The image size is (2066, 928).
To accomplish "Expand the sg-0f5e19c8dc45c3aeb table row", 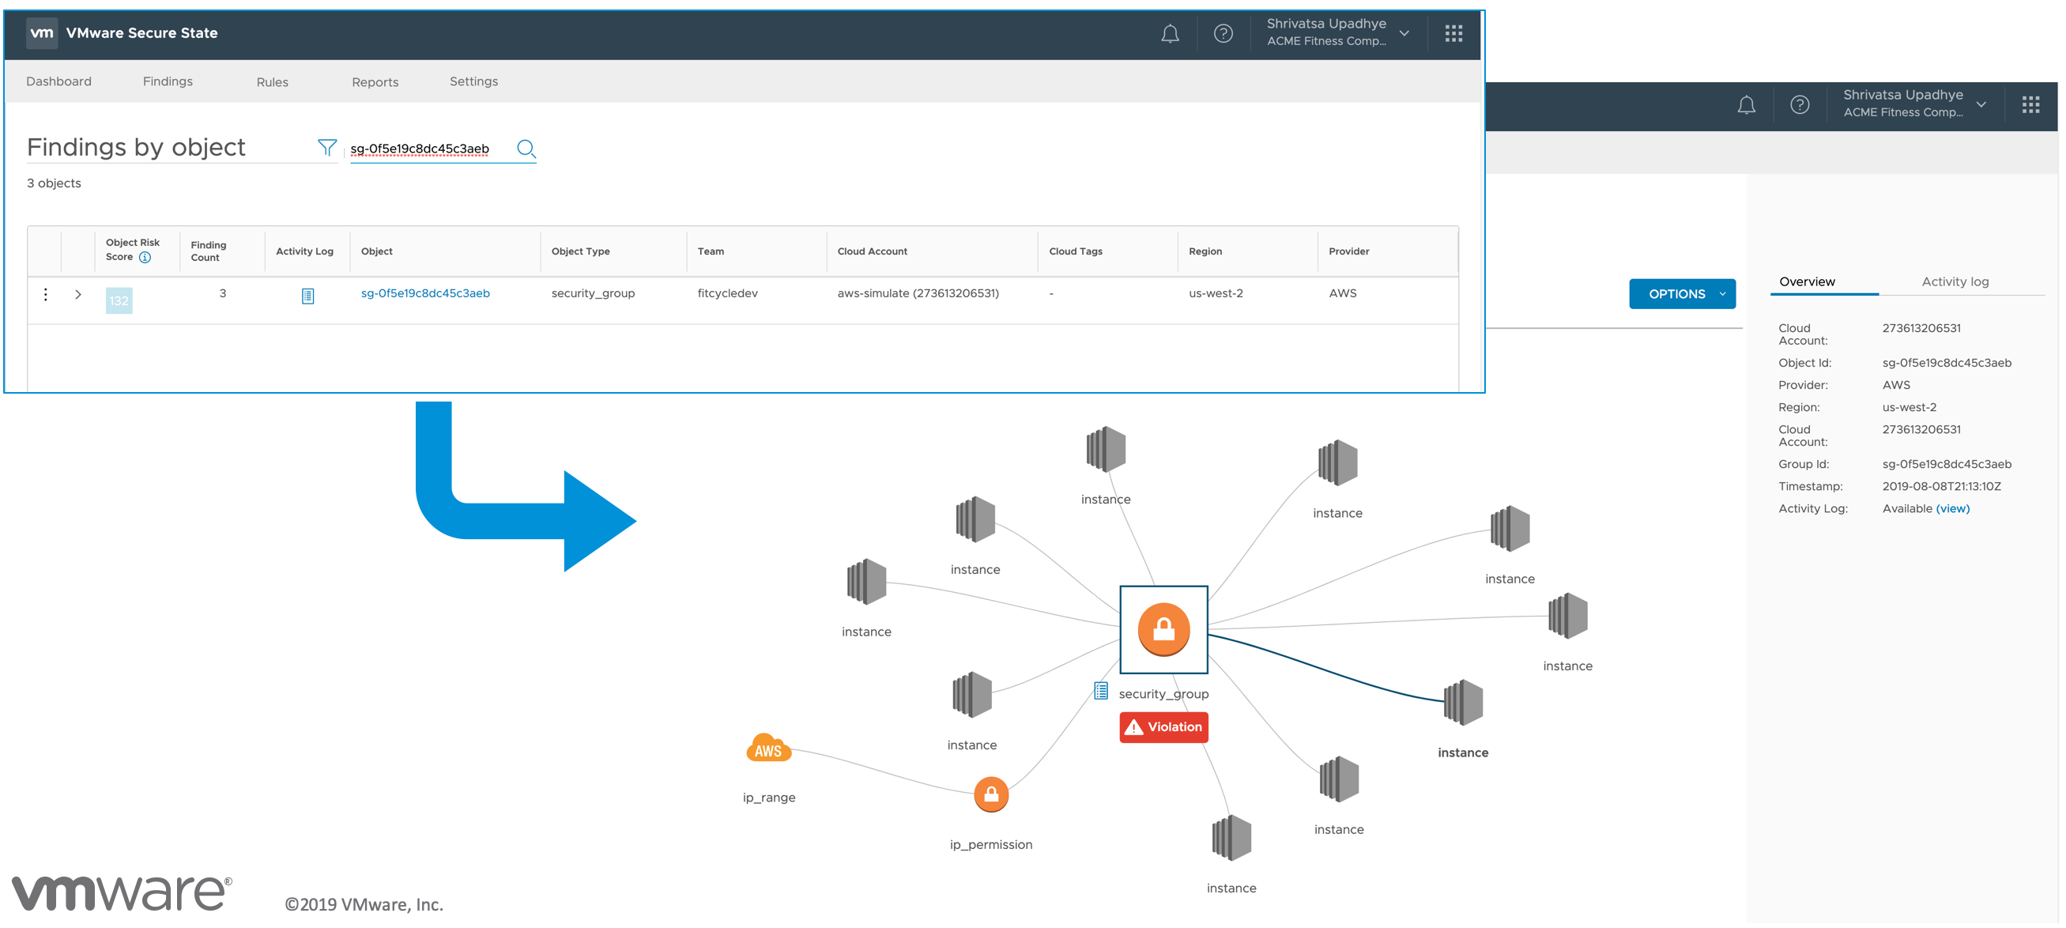I will 77,294.
